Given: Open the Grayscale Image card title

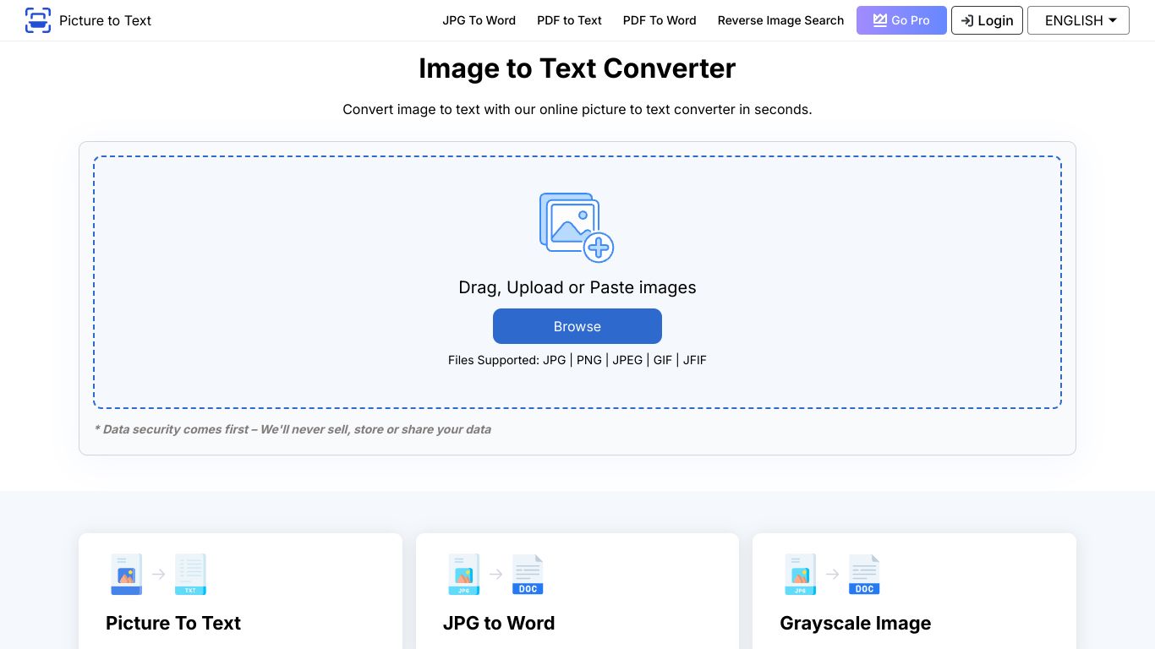Looking at the screenshot, I should coord(855,623).
